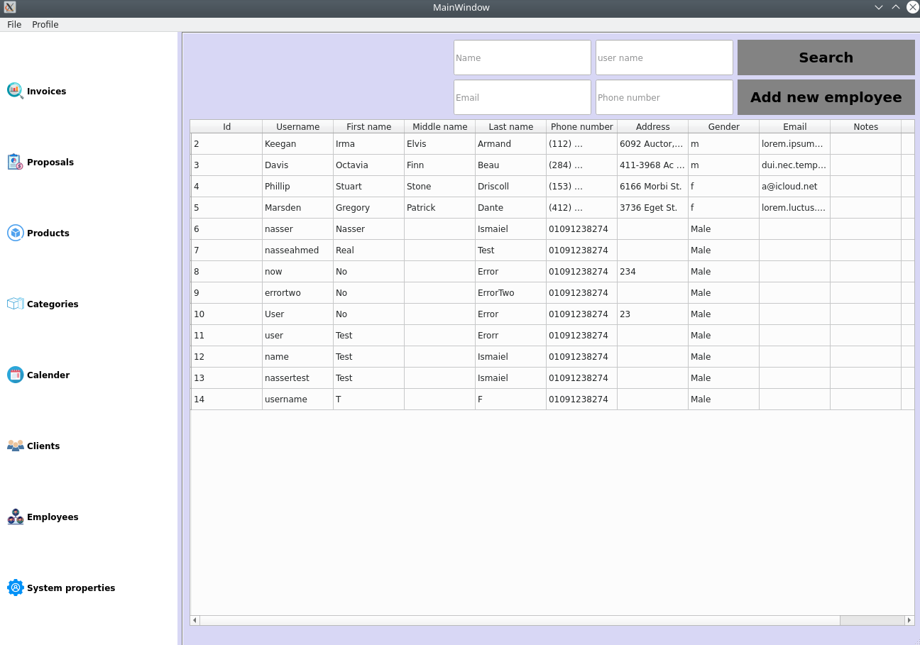Click the horizontal scrollbar right arrow
Viewport: 920px width, 645px height.
(x=909, y=619)
